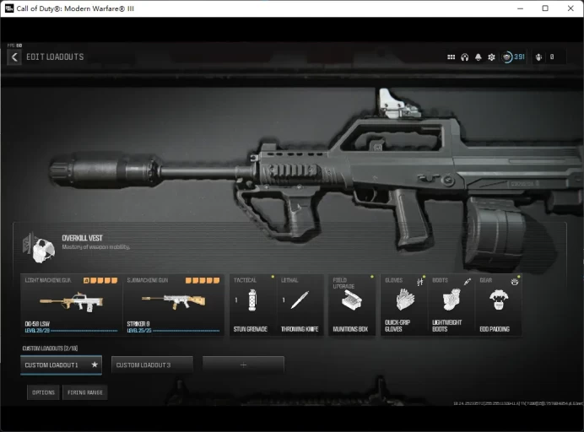Minimize the Call of Duty window

521,8
